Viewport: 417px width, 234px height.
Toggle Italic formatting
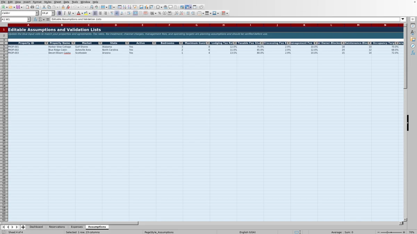(x=64, y=13)
